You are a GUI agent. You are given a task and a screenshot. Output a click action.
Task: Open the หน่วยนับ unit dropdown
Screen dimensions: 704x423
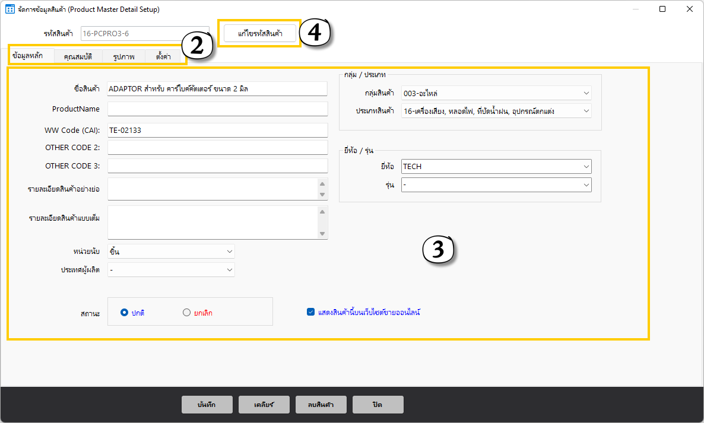pyautogui.click(x=171, y=252)
